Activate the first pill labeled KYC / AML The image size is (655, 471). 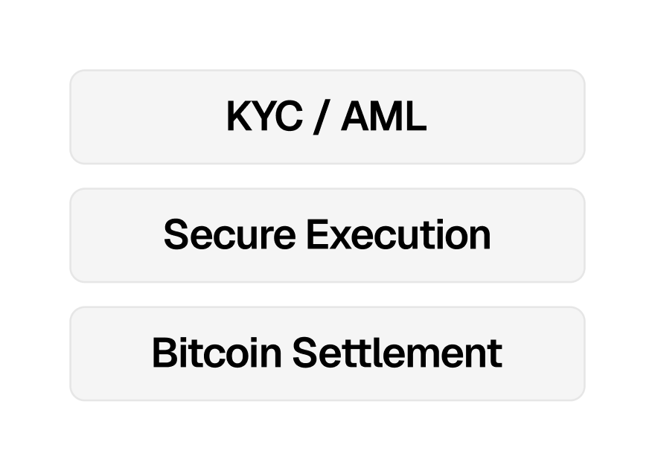[x=327, y=117]
